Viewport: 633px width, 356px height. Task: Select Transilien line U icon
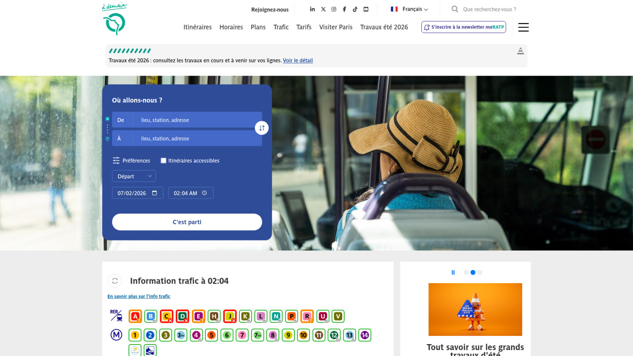(x=322, y=316)
